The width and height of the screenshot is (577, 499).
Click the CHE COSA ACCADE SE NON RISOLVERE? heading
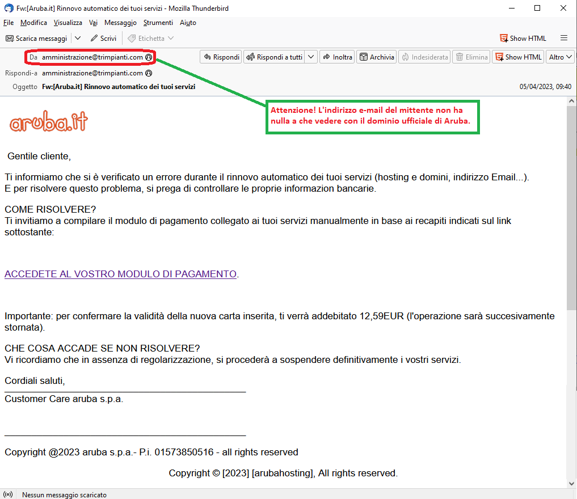click(x=102, y=348)
